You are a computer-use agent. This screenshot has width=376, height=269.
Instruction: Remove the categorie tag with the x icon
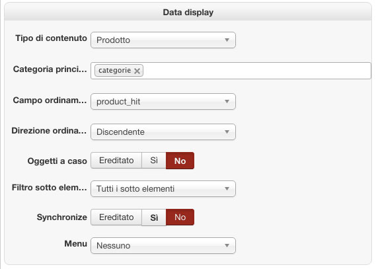(x=137, y=71)
